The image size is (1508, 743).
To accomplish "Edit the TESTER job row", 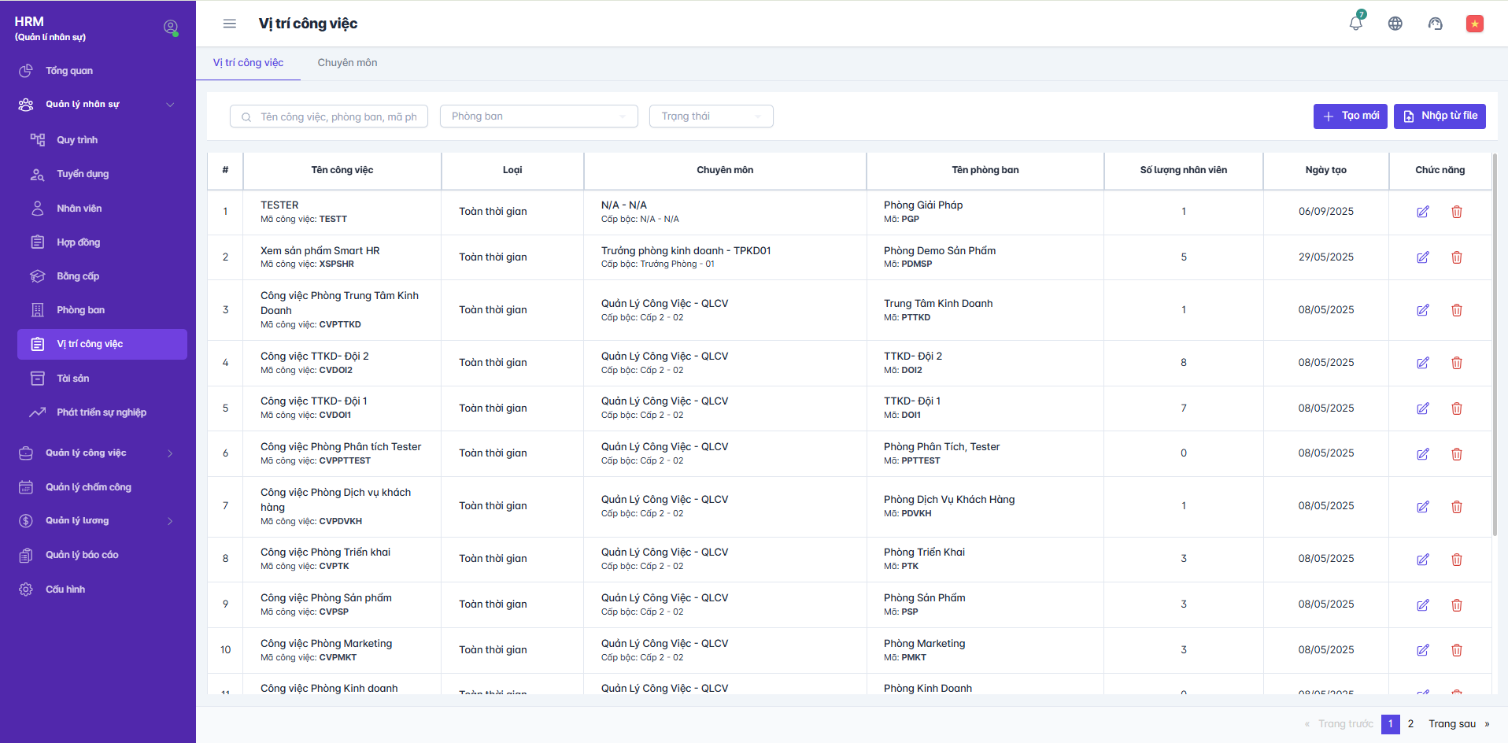I will coord(1423,212).
